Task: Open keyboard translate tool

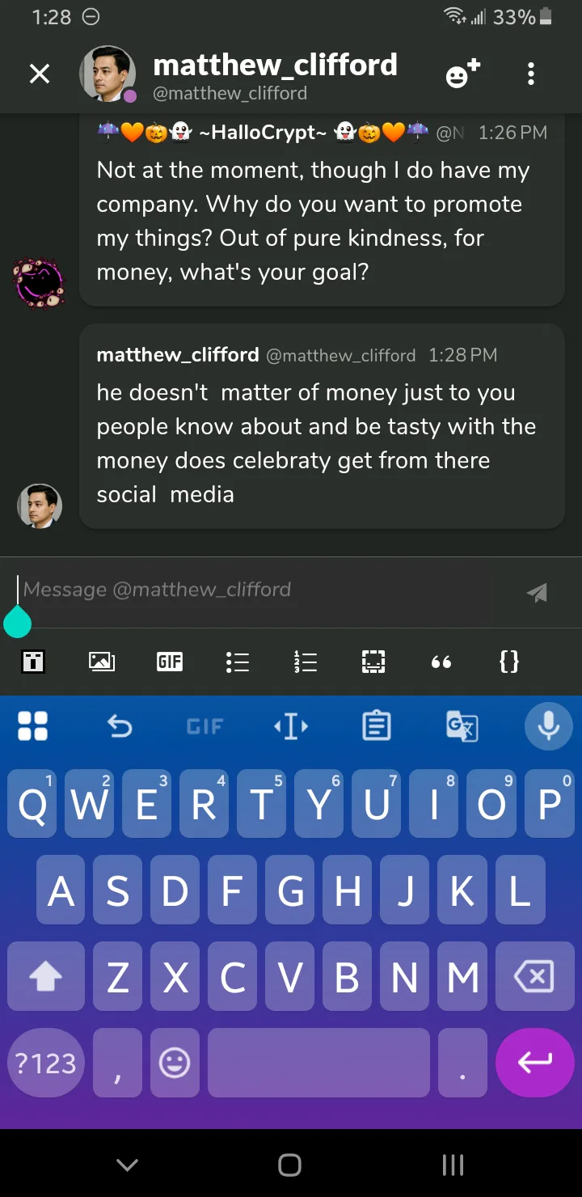Action: tap(462, 726)
